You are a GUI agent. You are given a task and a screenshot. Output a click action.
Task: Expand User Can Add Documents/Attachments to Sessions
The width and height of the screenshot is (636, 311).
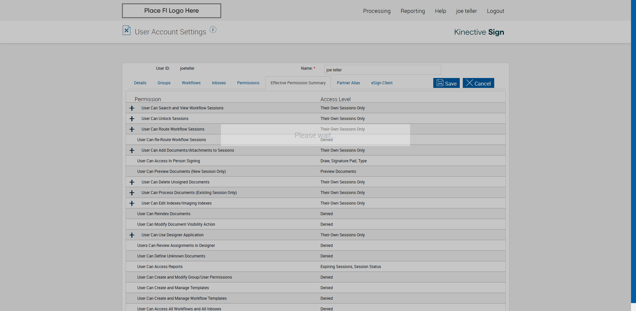tap(132, 151)
